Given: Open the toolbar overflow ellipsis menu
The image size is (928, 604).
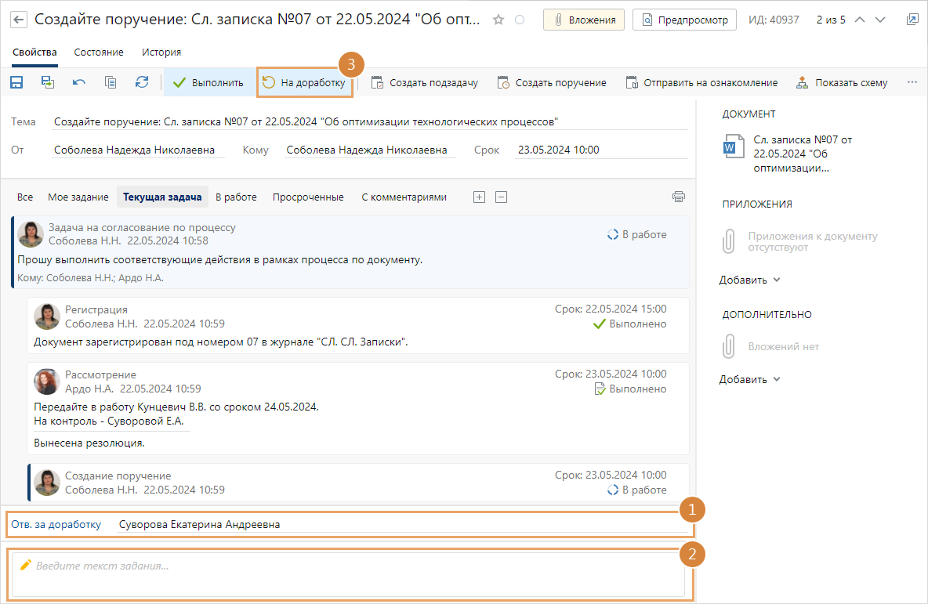Looking at the screenshot, I should pyautogui.click(x=912, y=82).
